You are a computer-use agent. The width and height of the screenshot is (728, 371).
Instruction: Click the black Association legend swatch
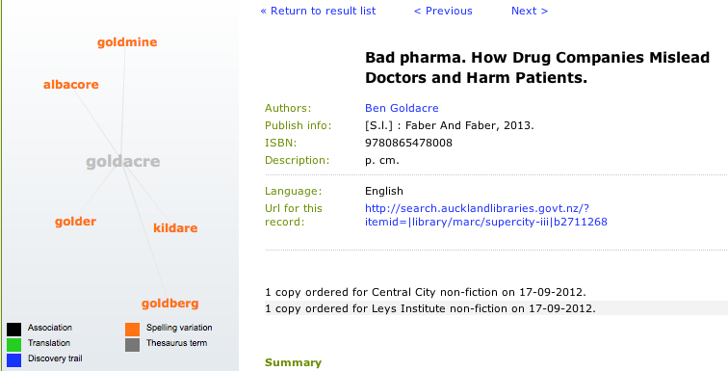tap(13, 330)
